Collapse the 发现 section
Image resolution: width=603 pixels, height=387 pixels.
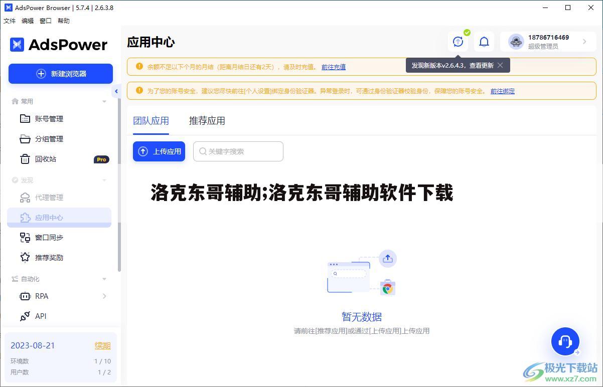coord(104,180)
